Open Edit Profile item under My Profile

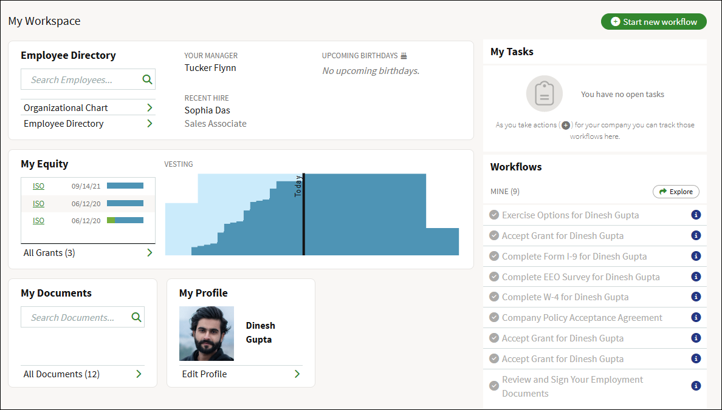[241, 374]
